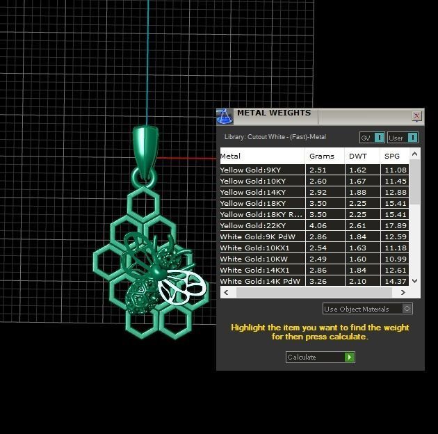Click the 4.06 grams value for 22KY
This screenshot has width=438, height=434.
click(318, 225)
